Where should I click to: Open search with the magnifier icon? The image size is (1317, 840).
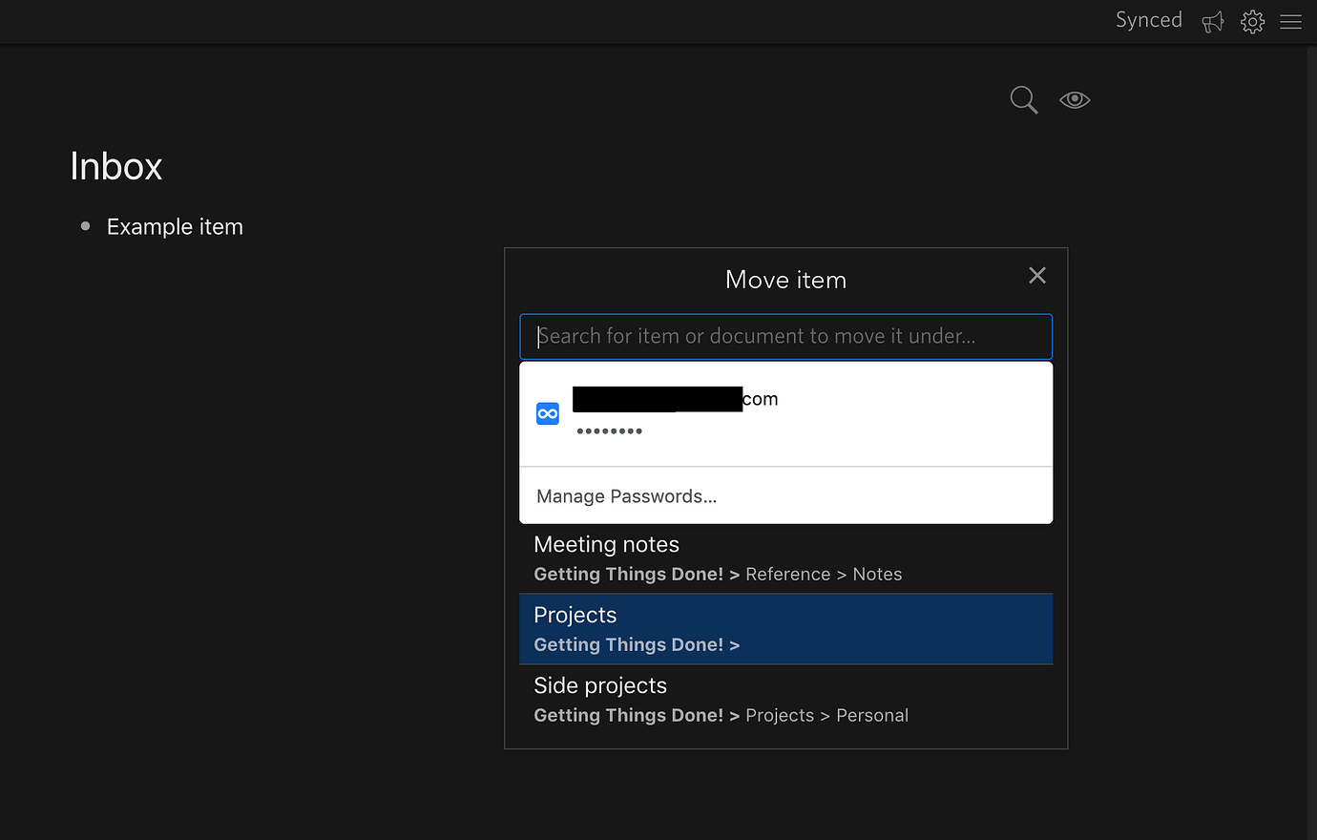[1023, 99]
